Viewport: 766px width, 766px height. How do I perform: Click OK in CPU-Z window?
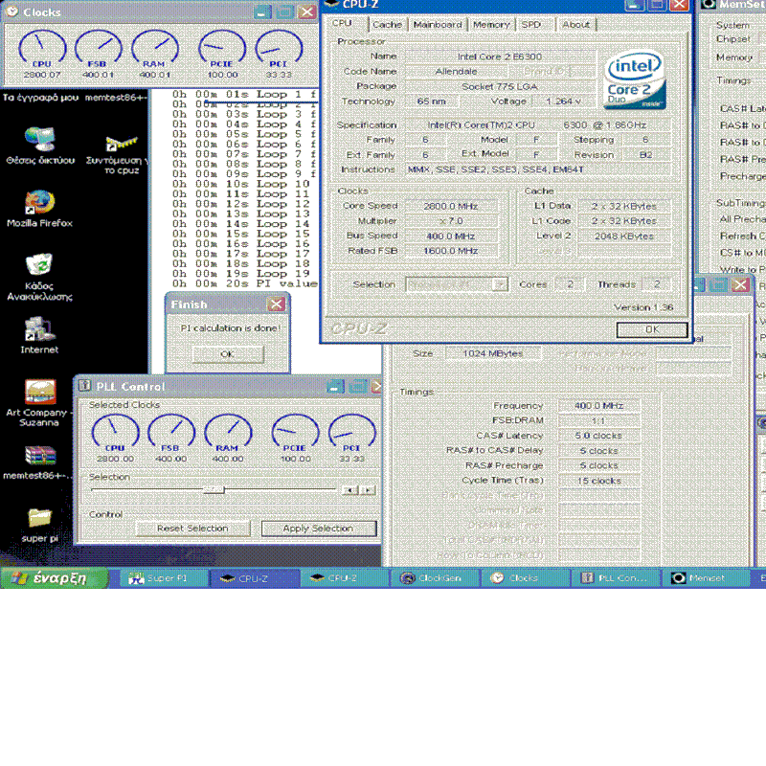[652, 329]
